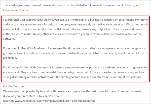Viewport: 151px width, 104px height.
Task: Click the phrase "With Personal License"
Action: click(40, 20)
